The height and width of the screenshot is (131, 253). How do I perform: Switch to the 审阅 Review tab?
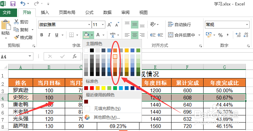125,13
